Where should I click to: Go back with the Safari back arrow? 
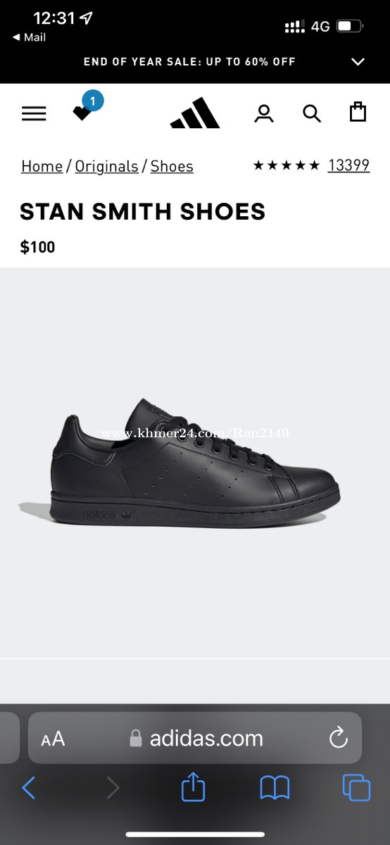pos(29,787)
